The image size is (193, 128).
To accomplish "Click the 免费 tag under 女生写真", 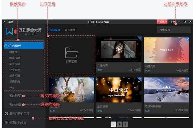I will pos(100,70).
